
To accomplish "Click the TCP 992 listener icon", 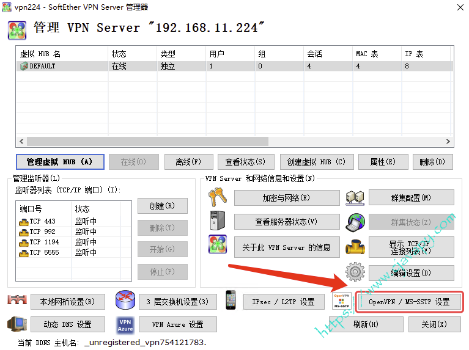I will point(24,232).
